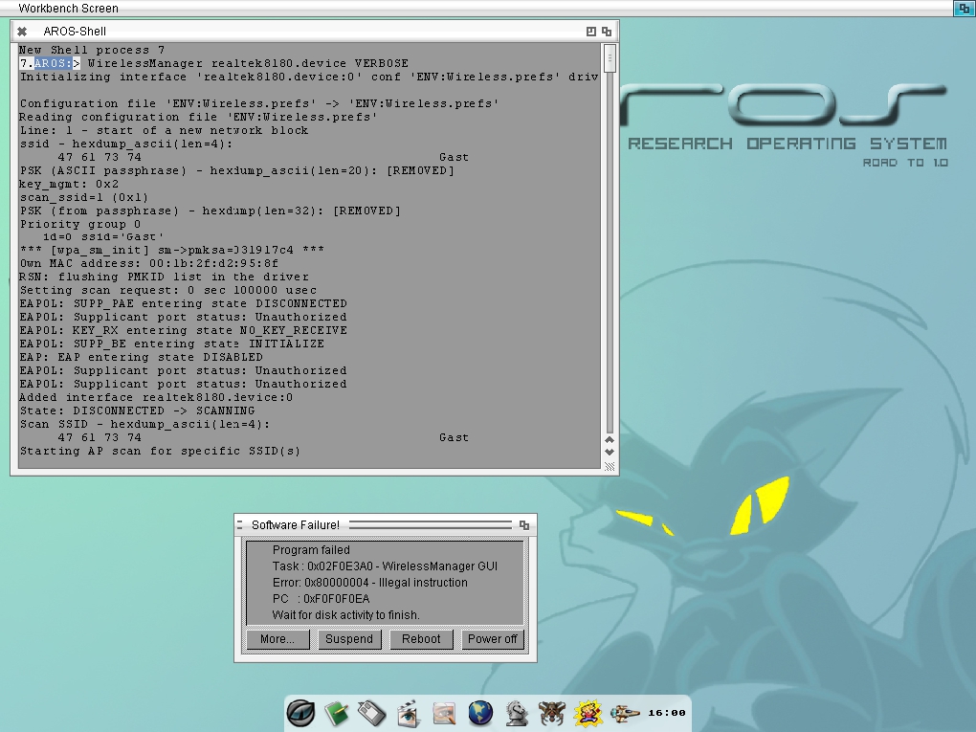Click the shell scrollbar up arrow
The height and width of the screenshot is (732, 976).
pos(610,440)
